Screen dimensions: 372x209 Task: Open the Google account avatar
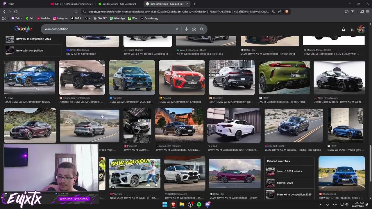pos(361,29)
